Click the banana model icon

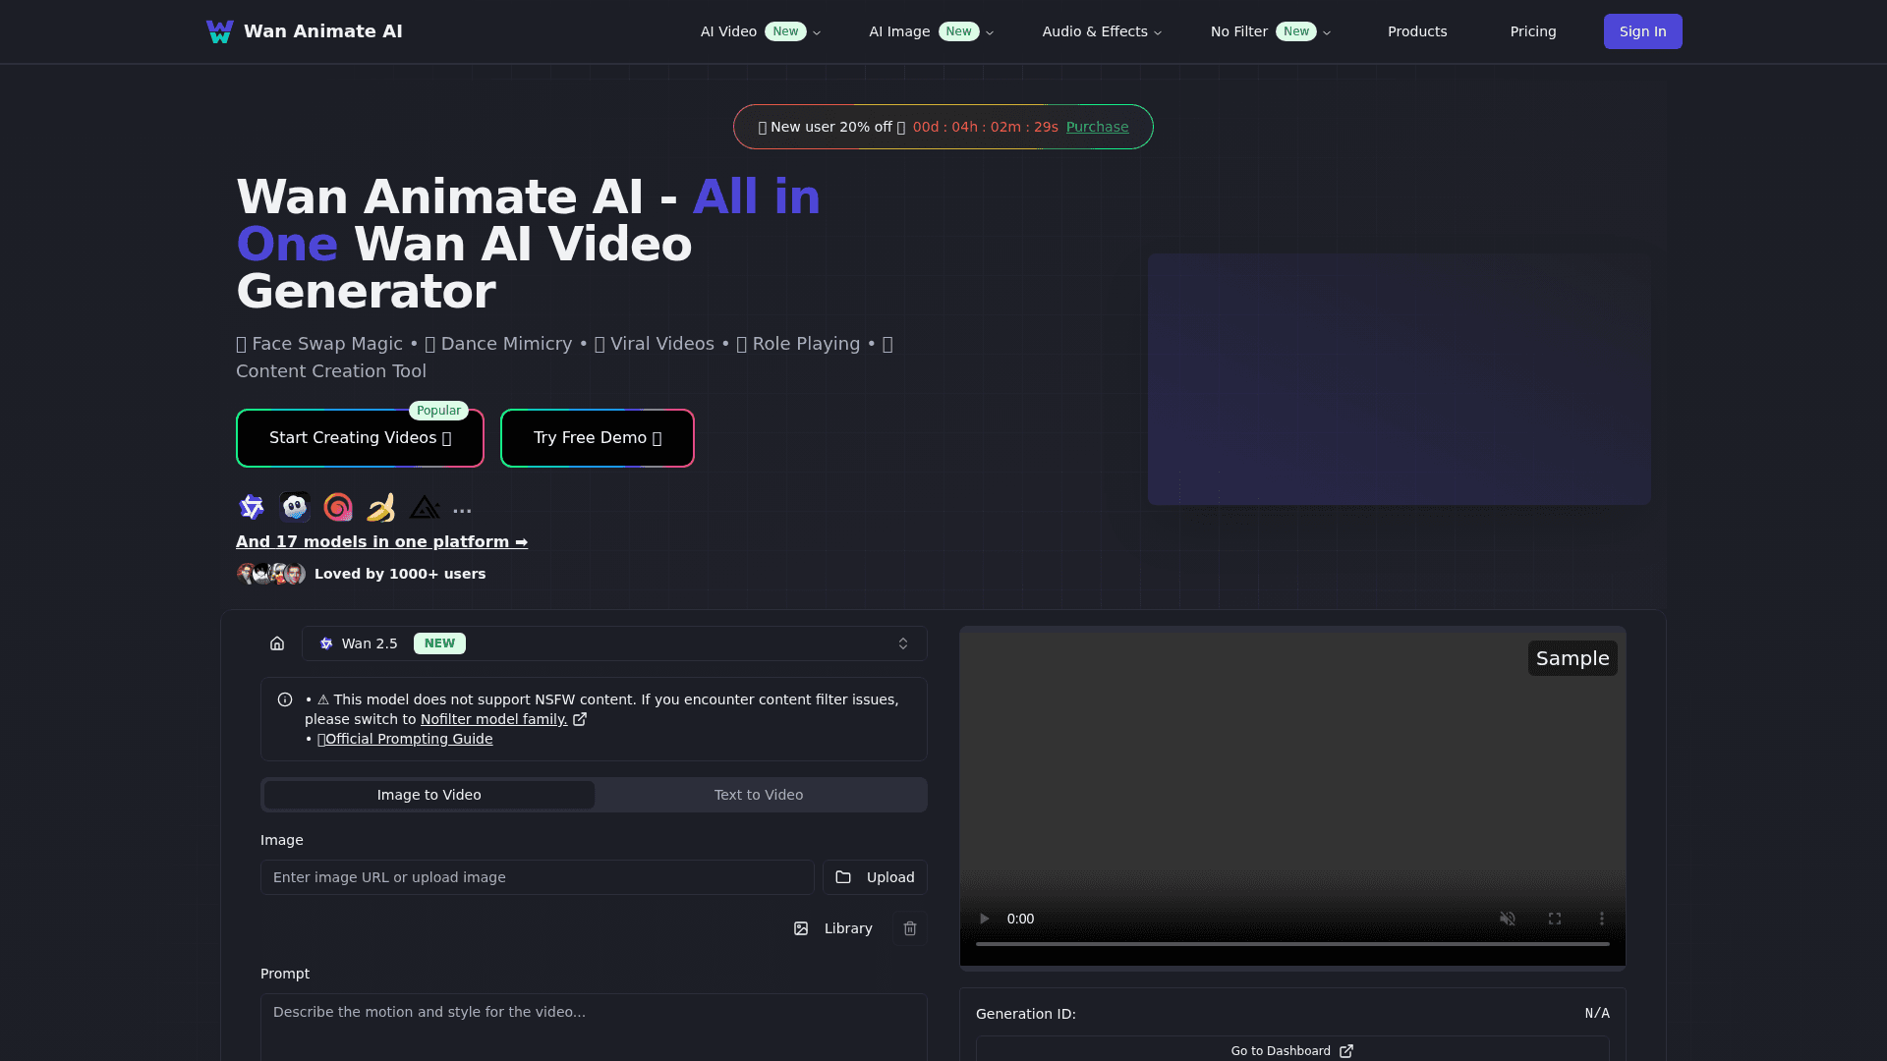381,507
